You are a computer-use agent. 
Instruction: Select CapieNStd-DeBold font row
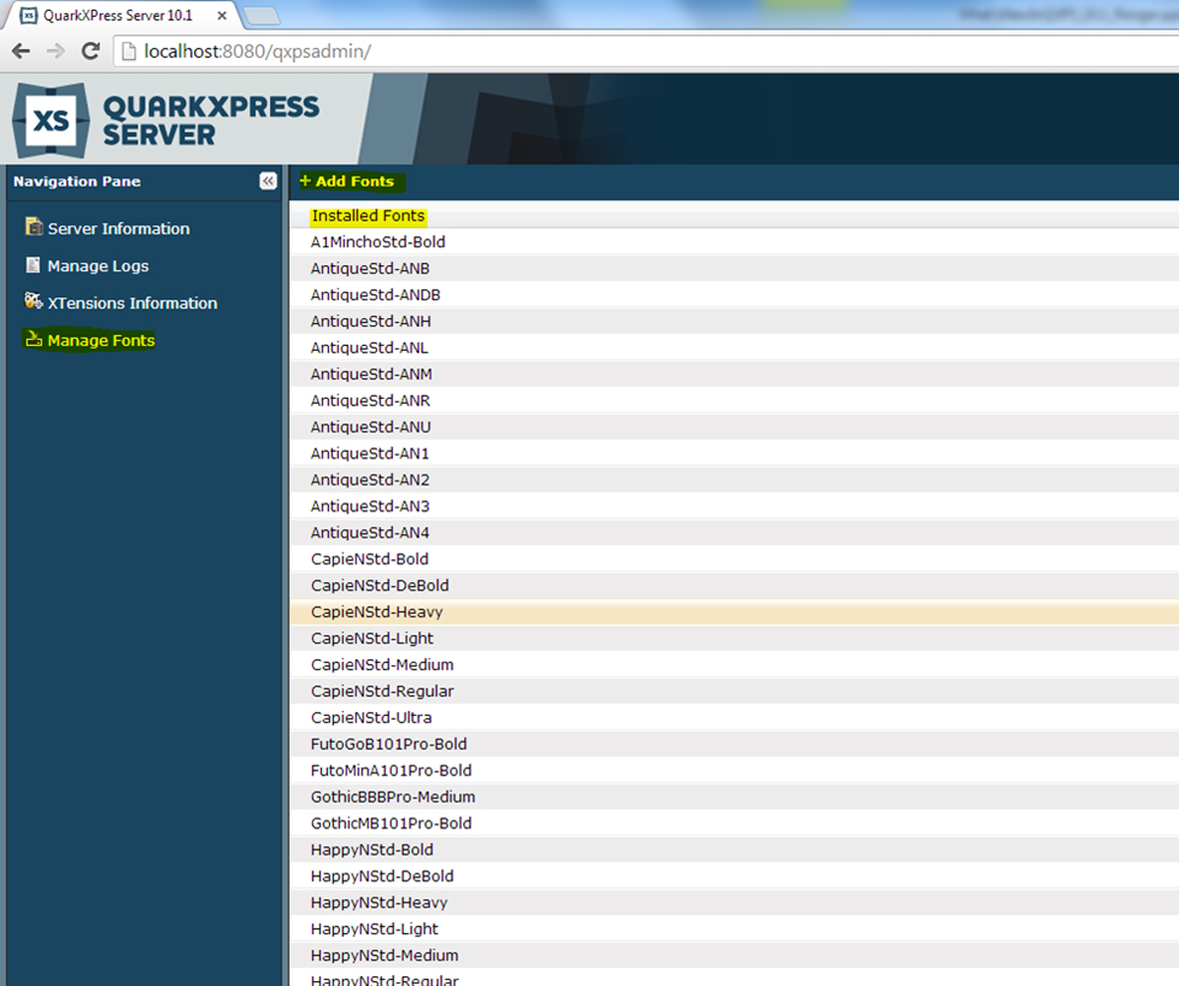click(x=735, y=585)
